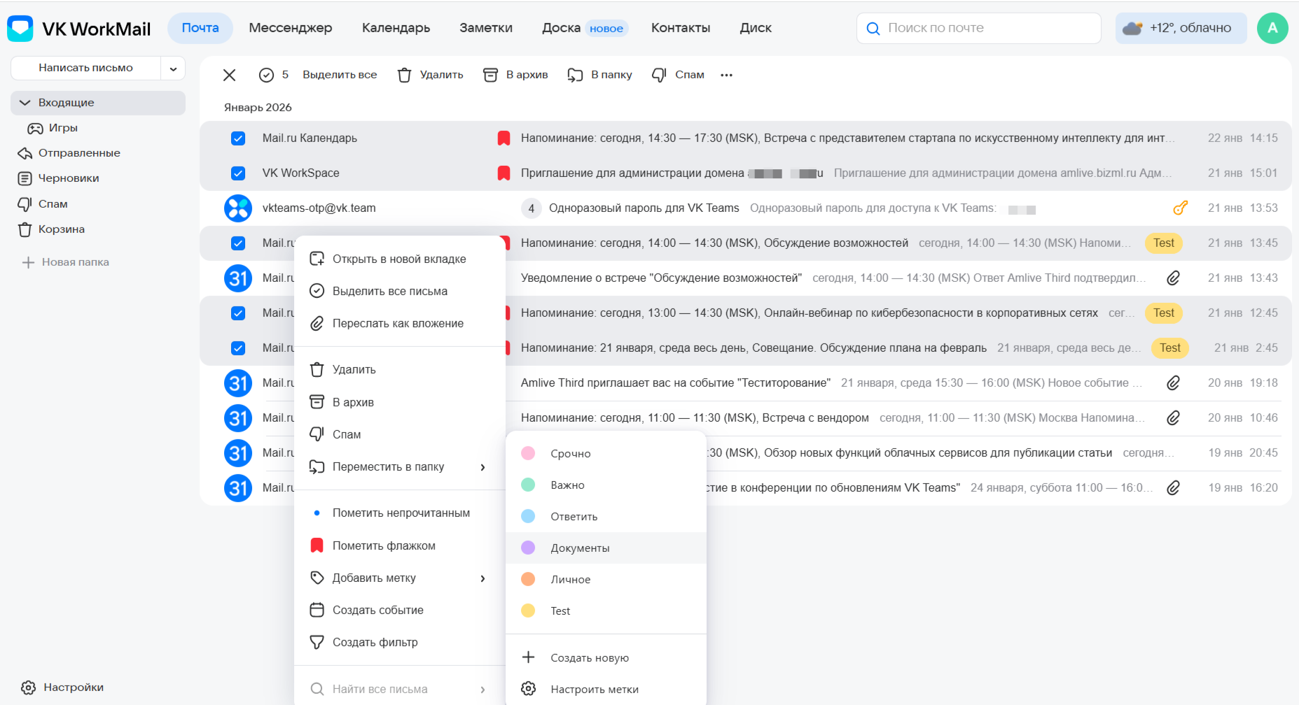Image resolution: width=1299 pixels, height=705 pixels.
Task: Choose Выделить все письма in context menu
Action: coord(400,291)
